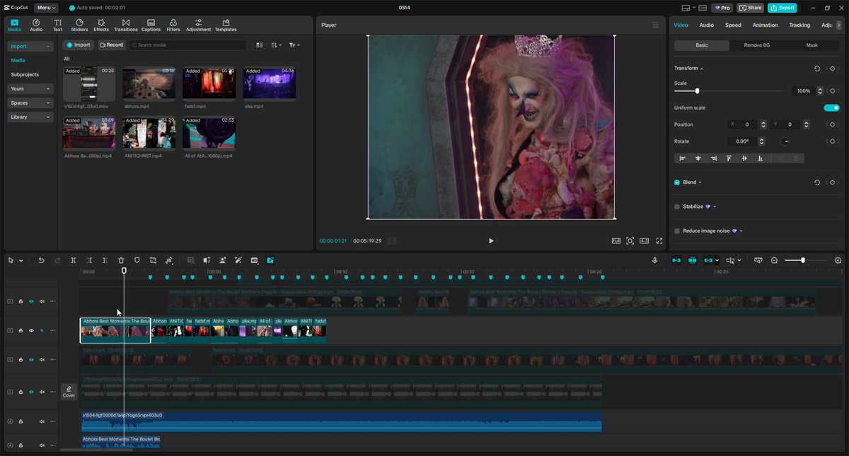Click the zoom out timeline magnifier
849x456 pixels.
click(x=775, y=260)
